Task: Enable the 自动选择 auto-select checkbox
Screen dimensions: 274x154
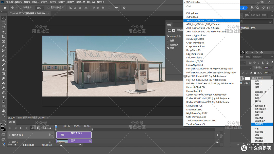Action: pyautogui.click(x=21, y=8)
